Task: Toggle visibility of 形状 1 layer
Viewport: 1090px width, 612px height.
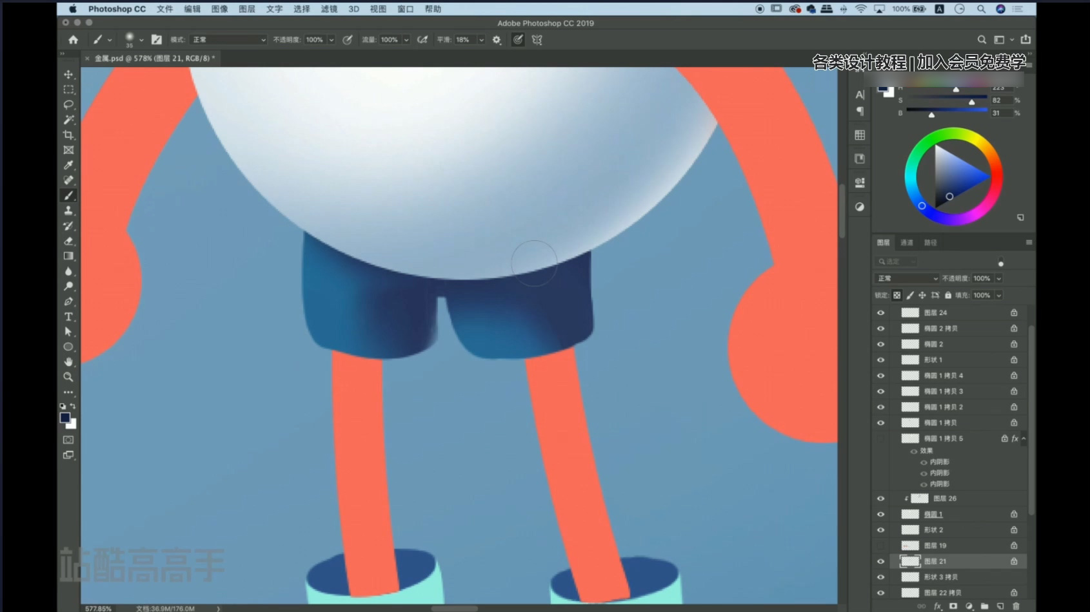Action: (x=880, y=360)
